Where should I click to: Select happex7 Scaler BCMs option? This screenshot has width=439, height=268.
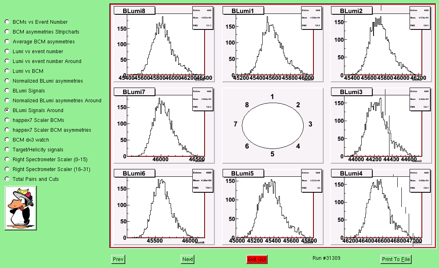7,120
